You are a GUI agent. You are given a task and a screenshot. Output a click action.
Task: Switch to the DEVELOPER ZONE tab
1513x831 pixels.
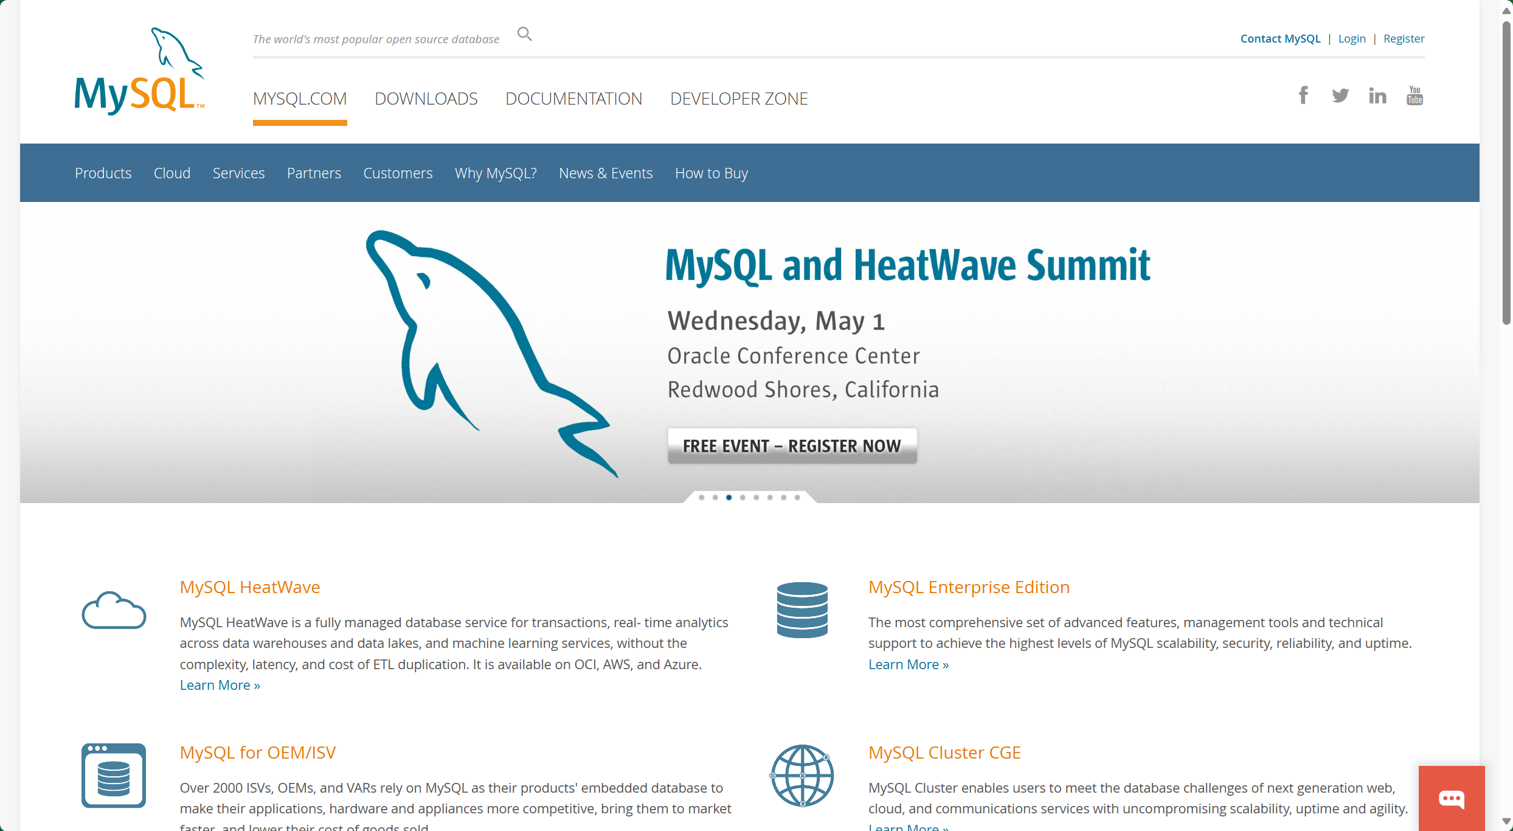point(739,99)
